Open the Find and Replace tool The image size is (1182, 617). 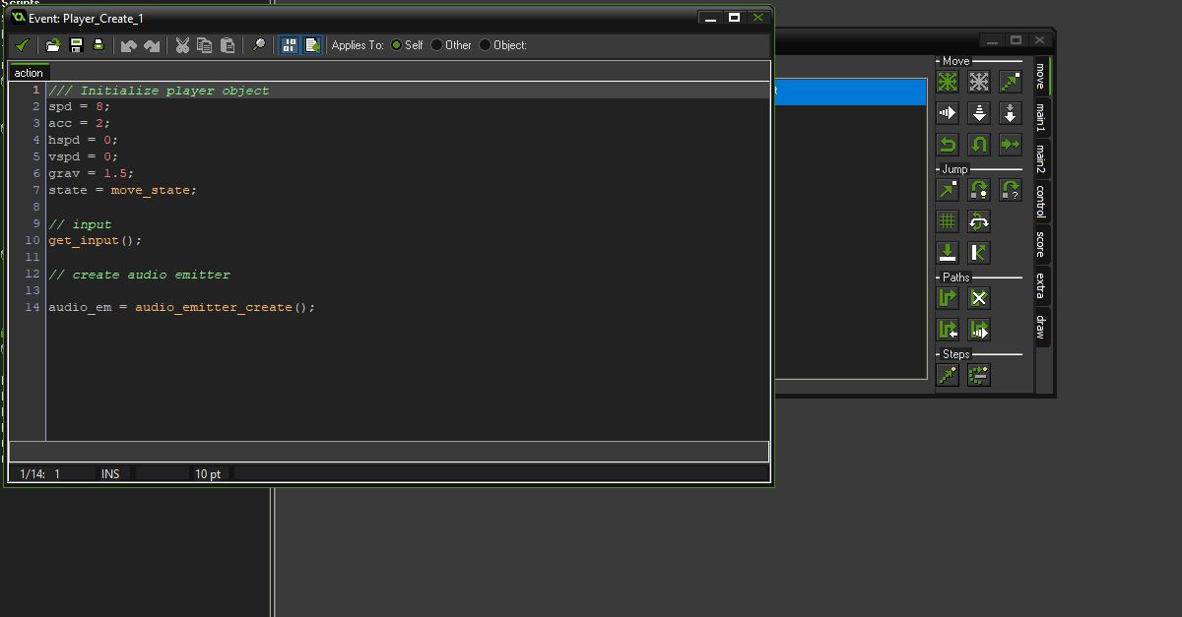(258, 44)
